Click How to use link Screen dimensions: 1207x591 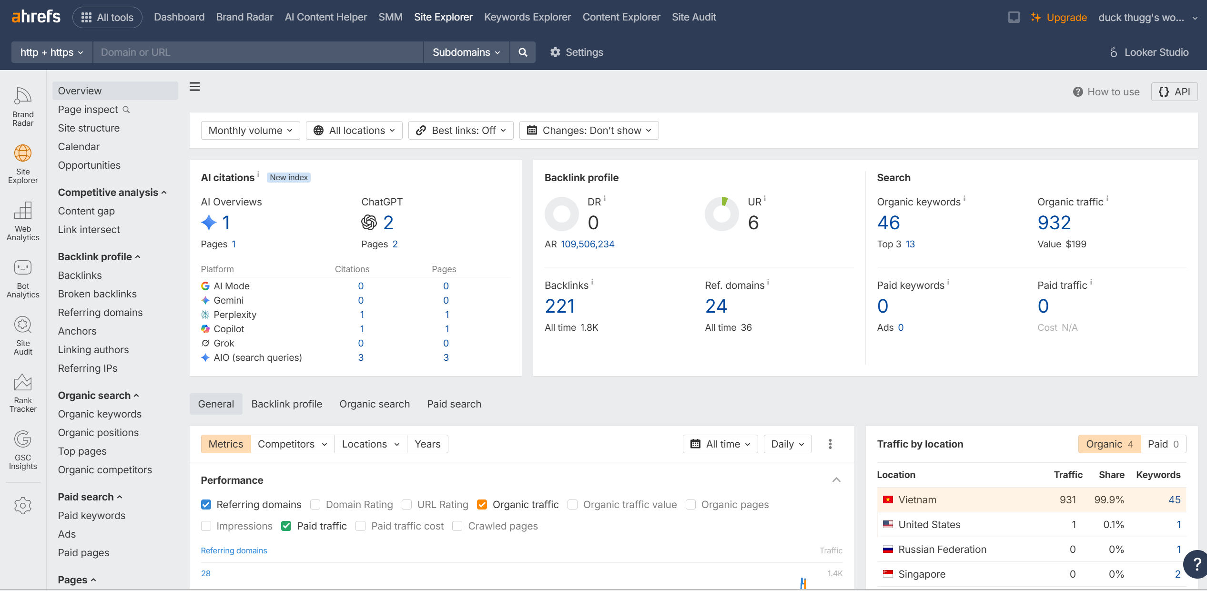[x=1106, y=92]
